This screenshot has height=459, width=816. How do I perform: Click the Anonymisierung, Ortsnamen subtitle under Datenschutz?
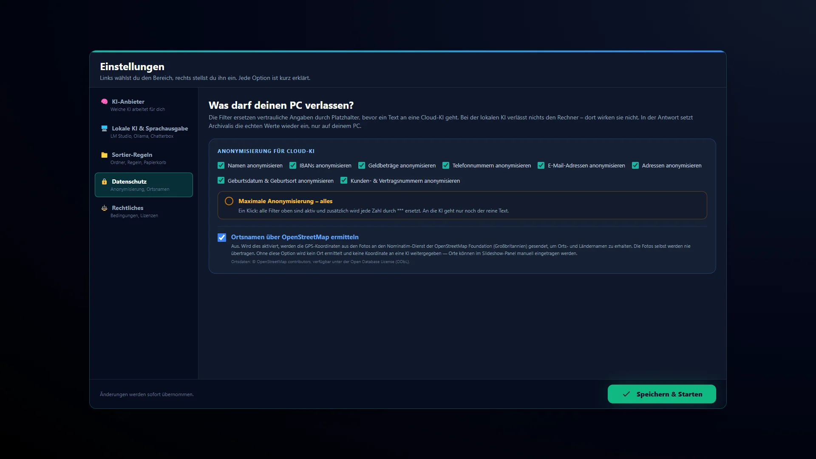coord(140,189)
